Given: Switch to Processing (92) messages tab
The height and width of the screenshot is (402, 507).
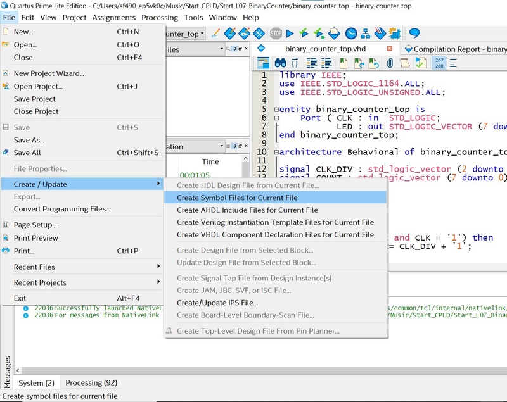Looking at the screenshot, I should 91,382.
